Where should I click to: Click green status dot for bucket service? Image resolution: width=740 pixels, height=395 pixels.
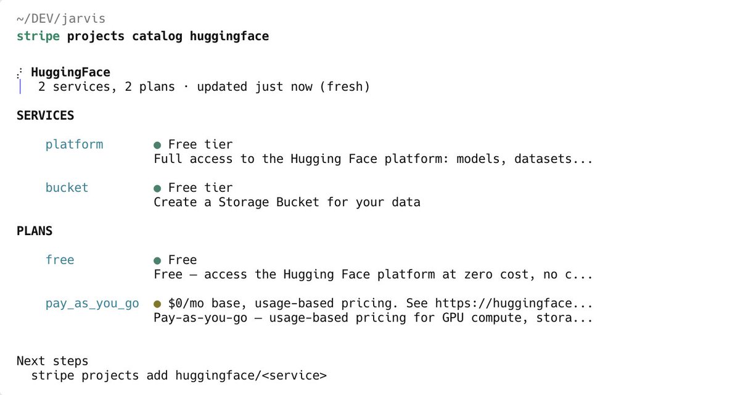pos(157,188)
